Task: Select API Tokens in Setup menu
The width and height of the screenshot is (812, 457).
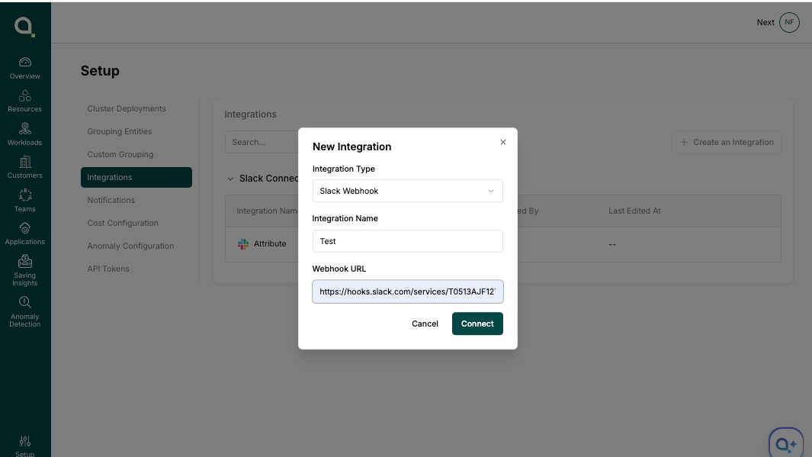Action: point(108,269)
